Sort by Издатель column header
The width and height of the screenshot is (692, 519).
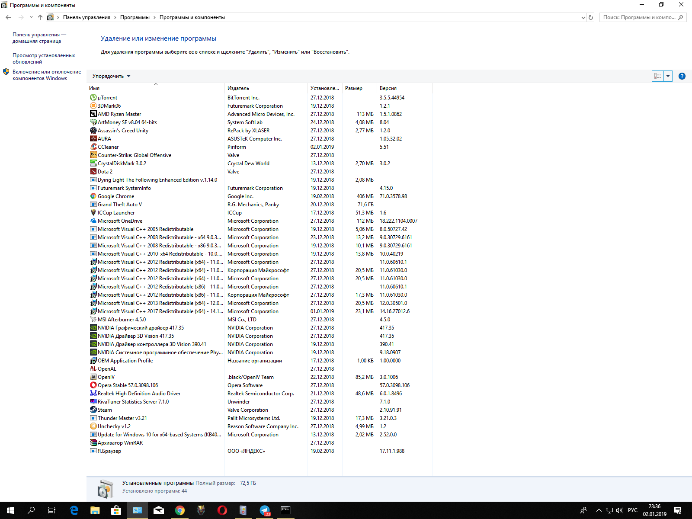(x=266, y=88)
